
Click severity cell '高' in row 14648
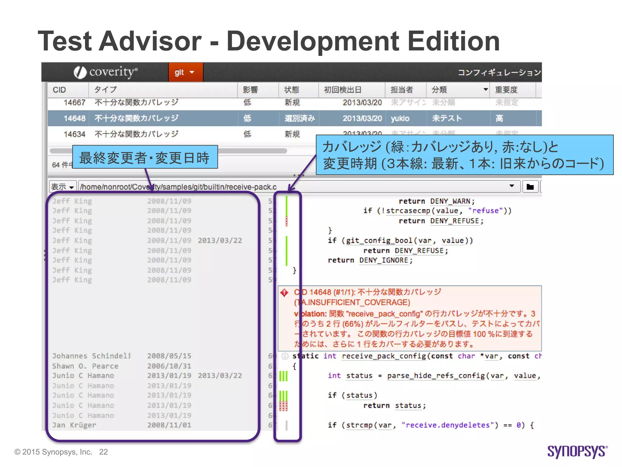point(499,118)
